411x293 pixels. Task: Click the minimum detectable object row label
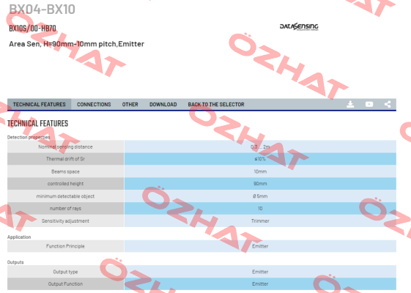[65, 196]
